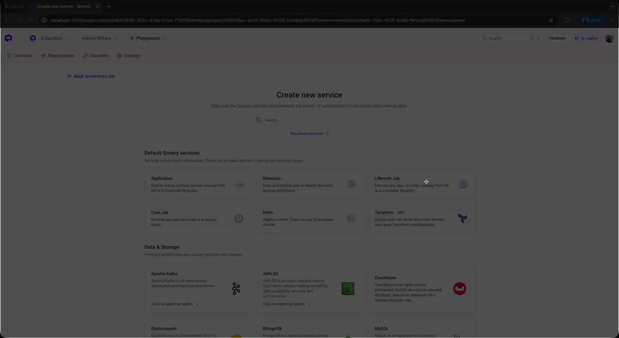Choose the Apache Kafka logo
The width and height of the screenshot is (619, 338).
click(x=236, y=289)
